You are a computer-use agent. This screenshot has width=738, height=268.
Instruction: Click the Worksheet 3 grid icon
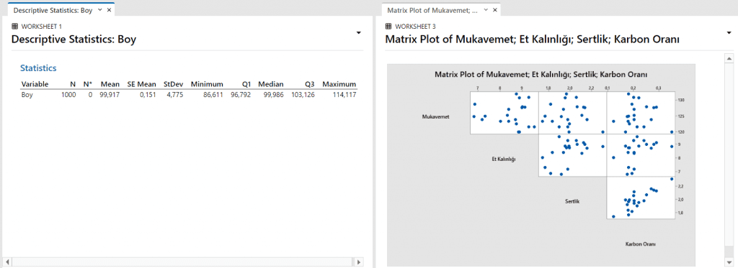coord(388,27)
